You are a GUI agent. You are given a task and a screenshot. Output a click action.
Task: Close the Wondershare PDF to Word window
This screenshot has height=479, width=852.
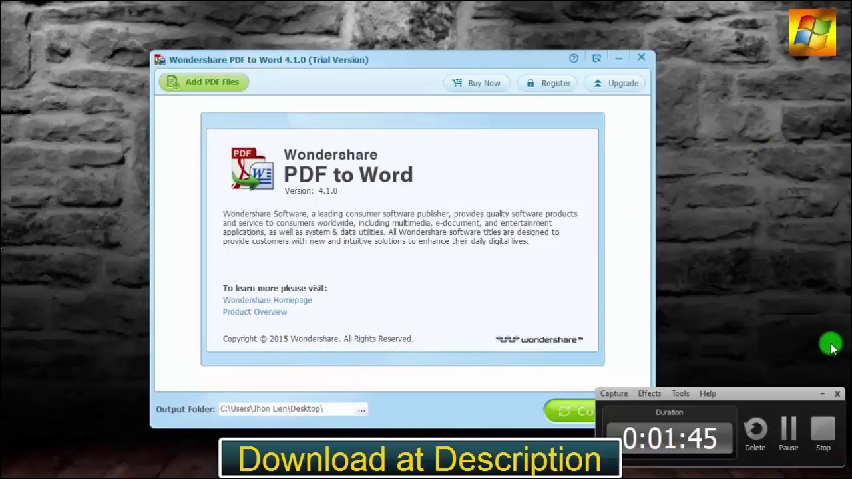[641, 58]
